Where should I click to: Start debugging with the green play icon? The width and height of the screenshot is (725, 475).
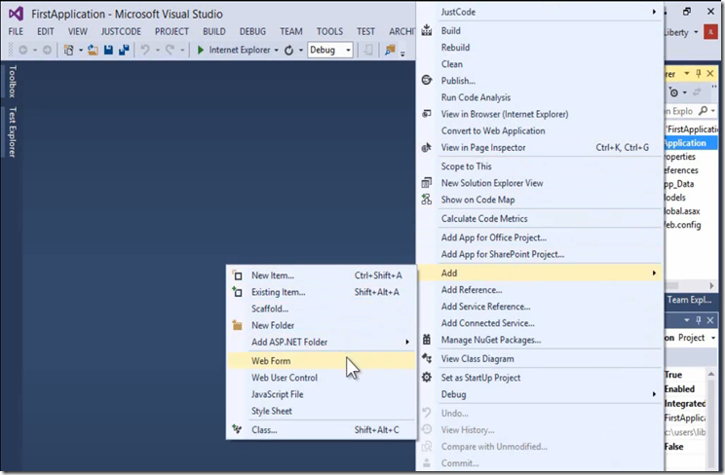click(x=200, y=50)
